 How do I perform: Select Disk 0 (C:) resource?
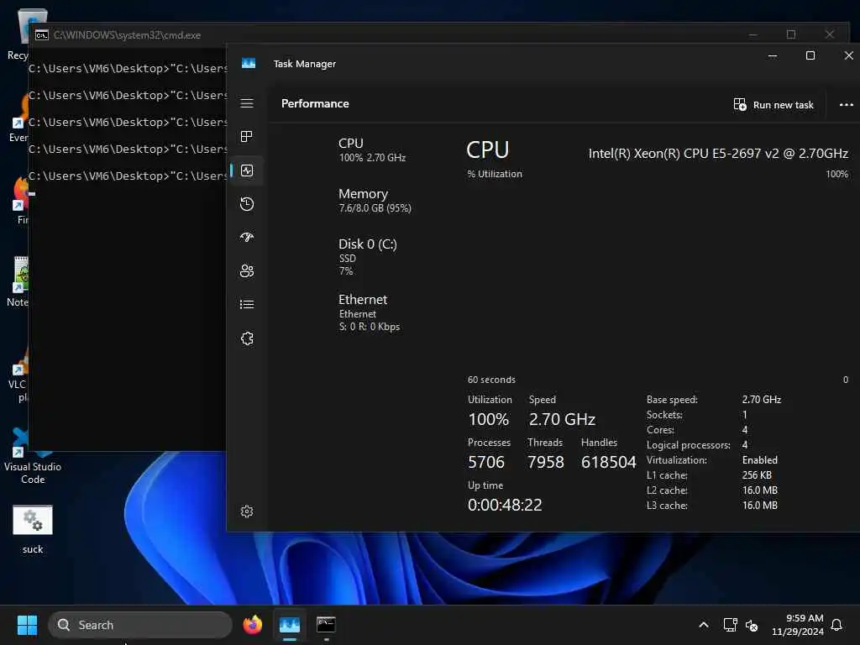368,257
